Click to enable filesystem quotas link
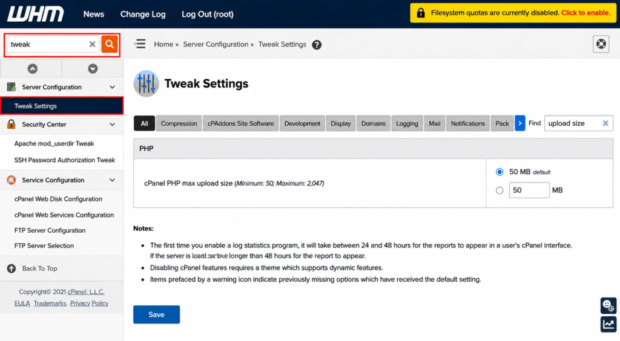The height and width of the screenshot is (341, 620). tap(585, 13)
